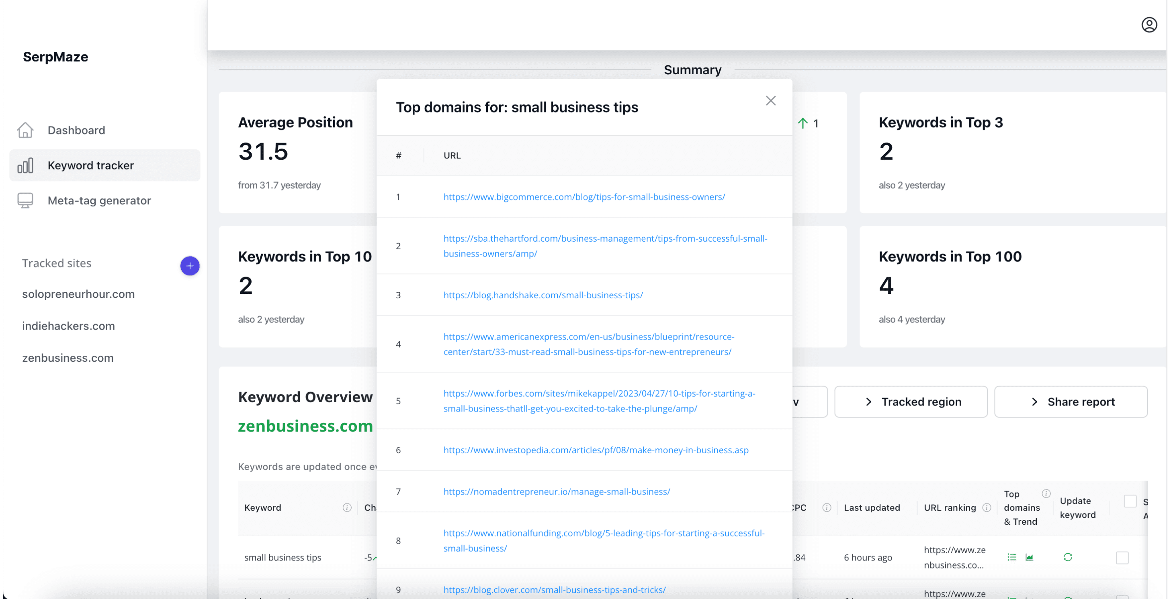Click the 'Last updated' column header
The height and width of the screenshot is (599, 1171).
pos(872,507)
